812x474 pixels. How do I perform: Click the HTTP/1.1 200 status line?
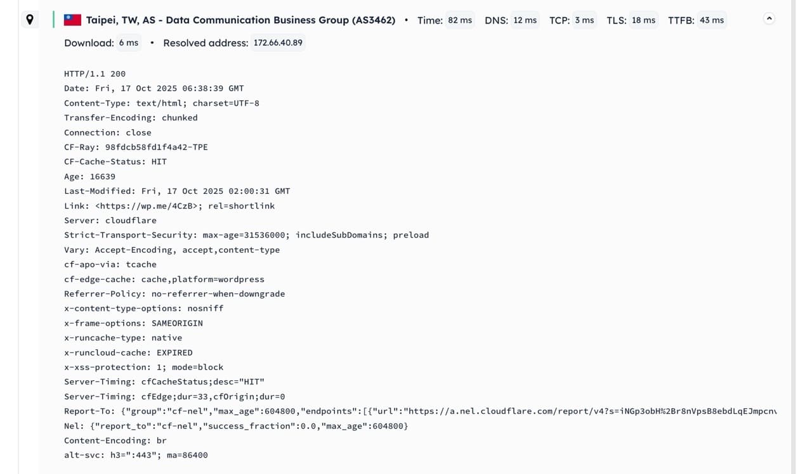pos(95,74)
